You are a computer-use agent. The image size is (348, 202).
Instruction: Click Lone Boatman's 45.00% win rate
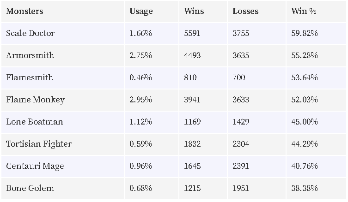tap(304, 122)
